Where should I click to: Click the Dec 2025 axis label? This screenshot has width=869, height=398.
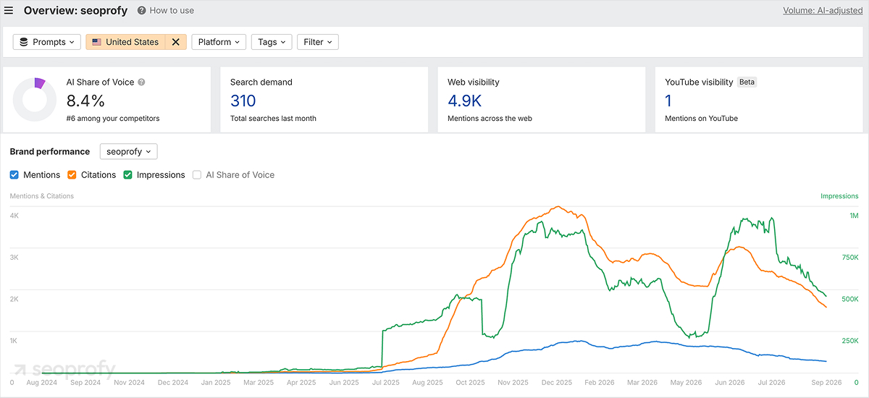[x=557, y=383]
